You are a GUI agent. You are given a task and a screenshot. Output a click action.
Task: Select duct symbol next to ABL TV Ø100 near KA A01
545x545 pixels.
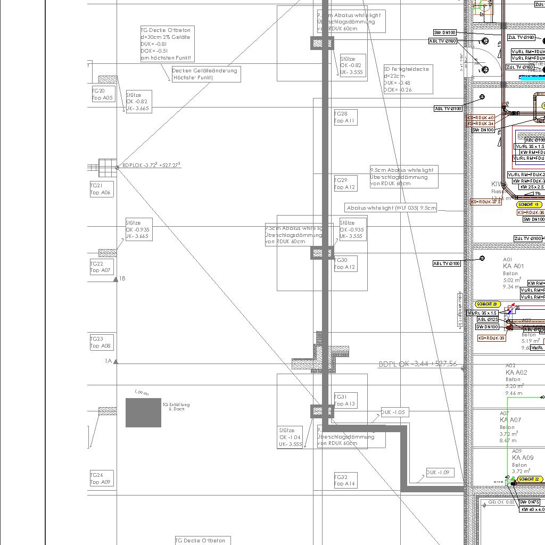tap(482, 259)
